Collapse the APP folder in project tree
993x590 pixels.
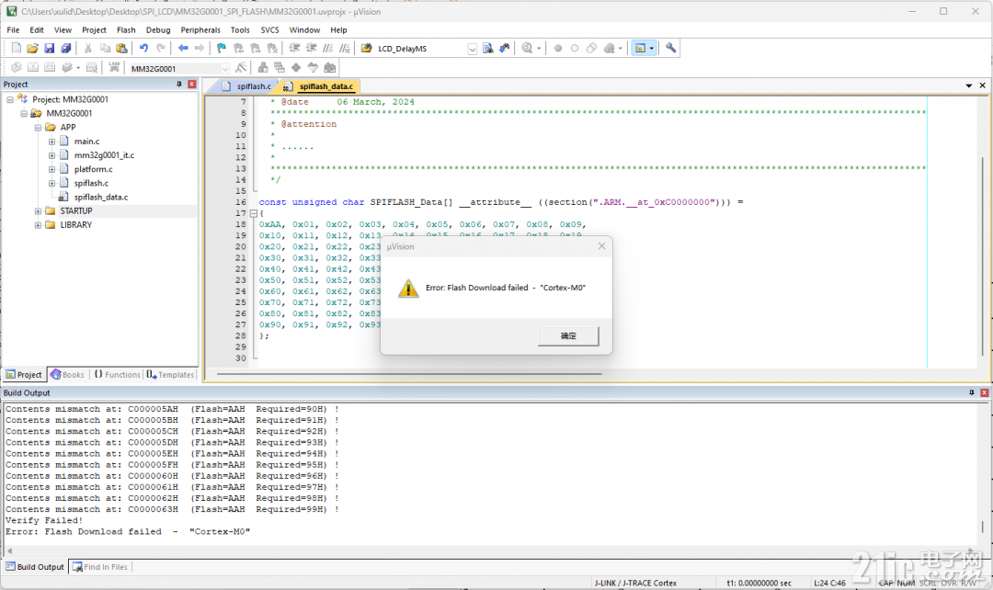38,127
